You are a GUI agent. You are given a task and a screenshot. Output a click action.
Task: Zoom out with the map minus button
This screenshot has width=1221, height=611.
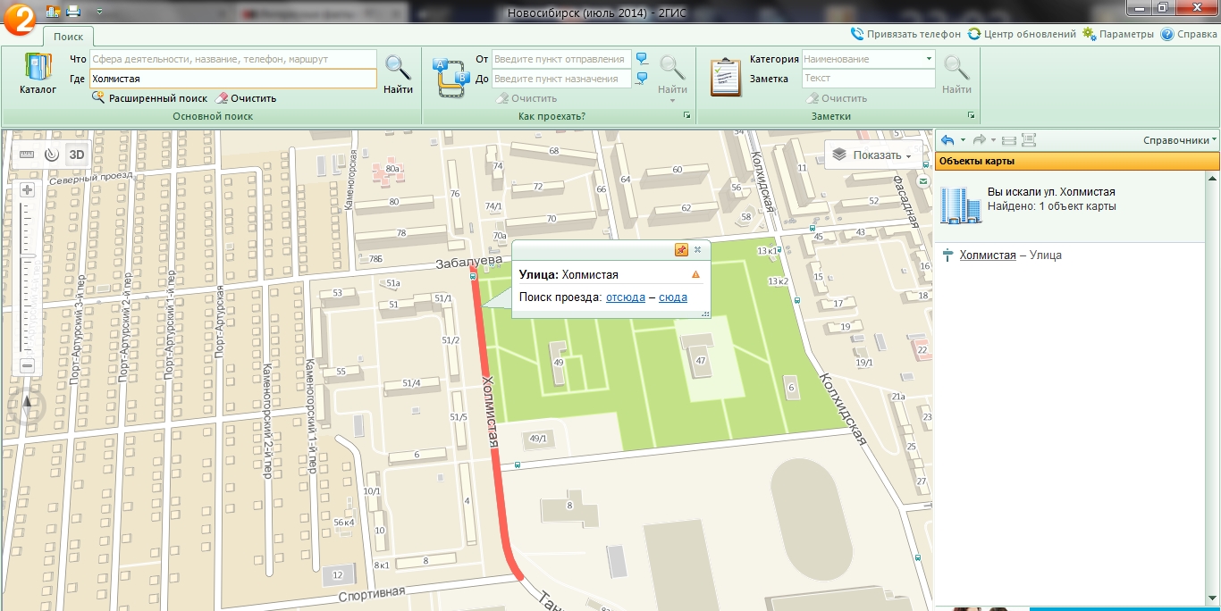point(27,366)
